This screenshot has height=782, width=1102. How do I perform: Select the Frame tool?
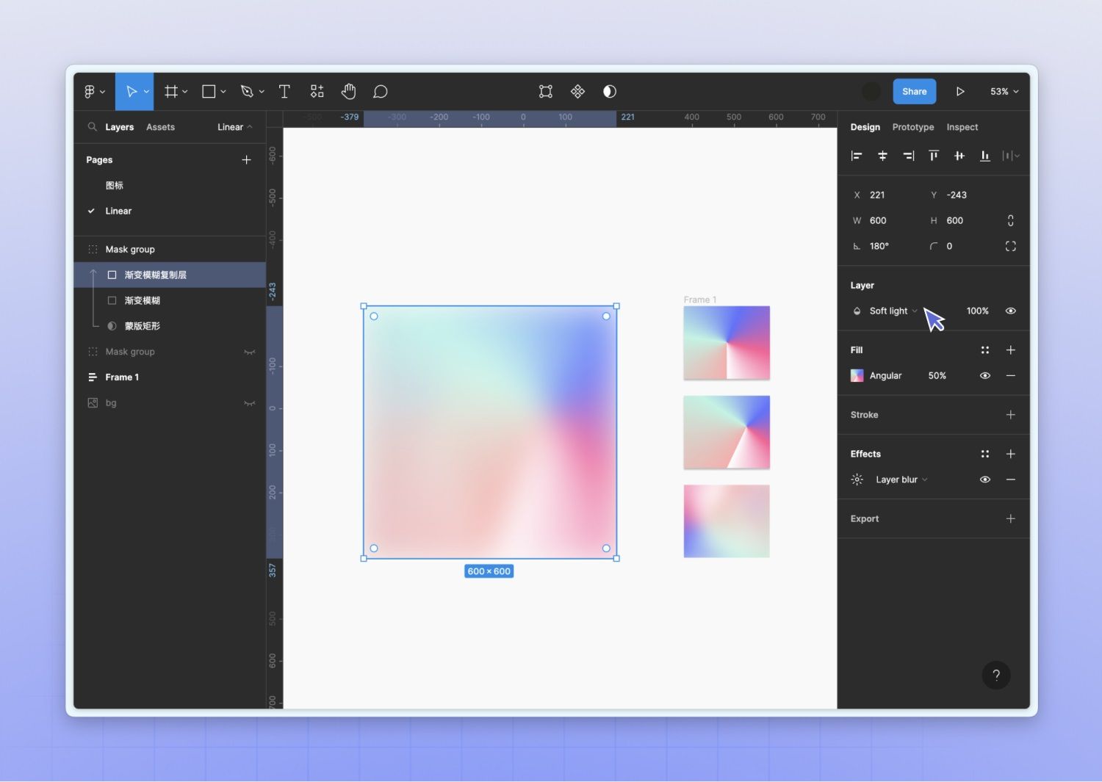pos(171,92)
